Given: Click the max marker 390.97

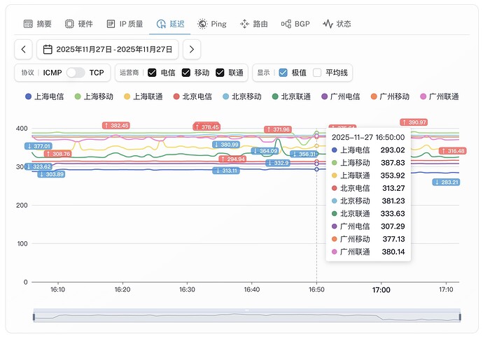Looking at the screenshot, I should pyautogui.click(x=414, y=122).
